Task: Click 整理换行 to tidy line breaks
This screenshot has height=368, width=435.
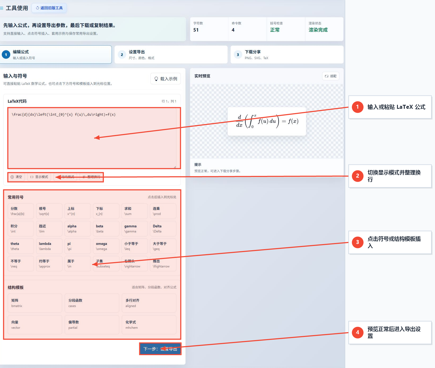Action: (91, 177)
